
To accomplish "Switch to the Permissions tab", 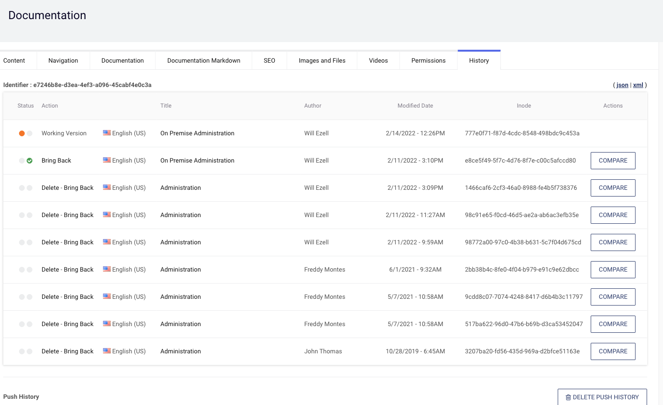I will tap(428, 60).
